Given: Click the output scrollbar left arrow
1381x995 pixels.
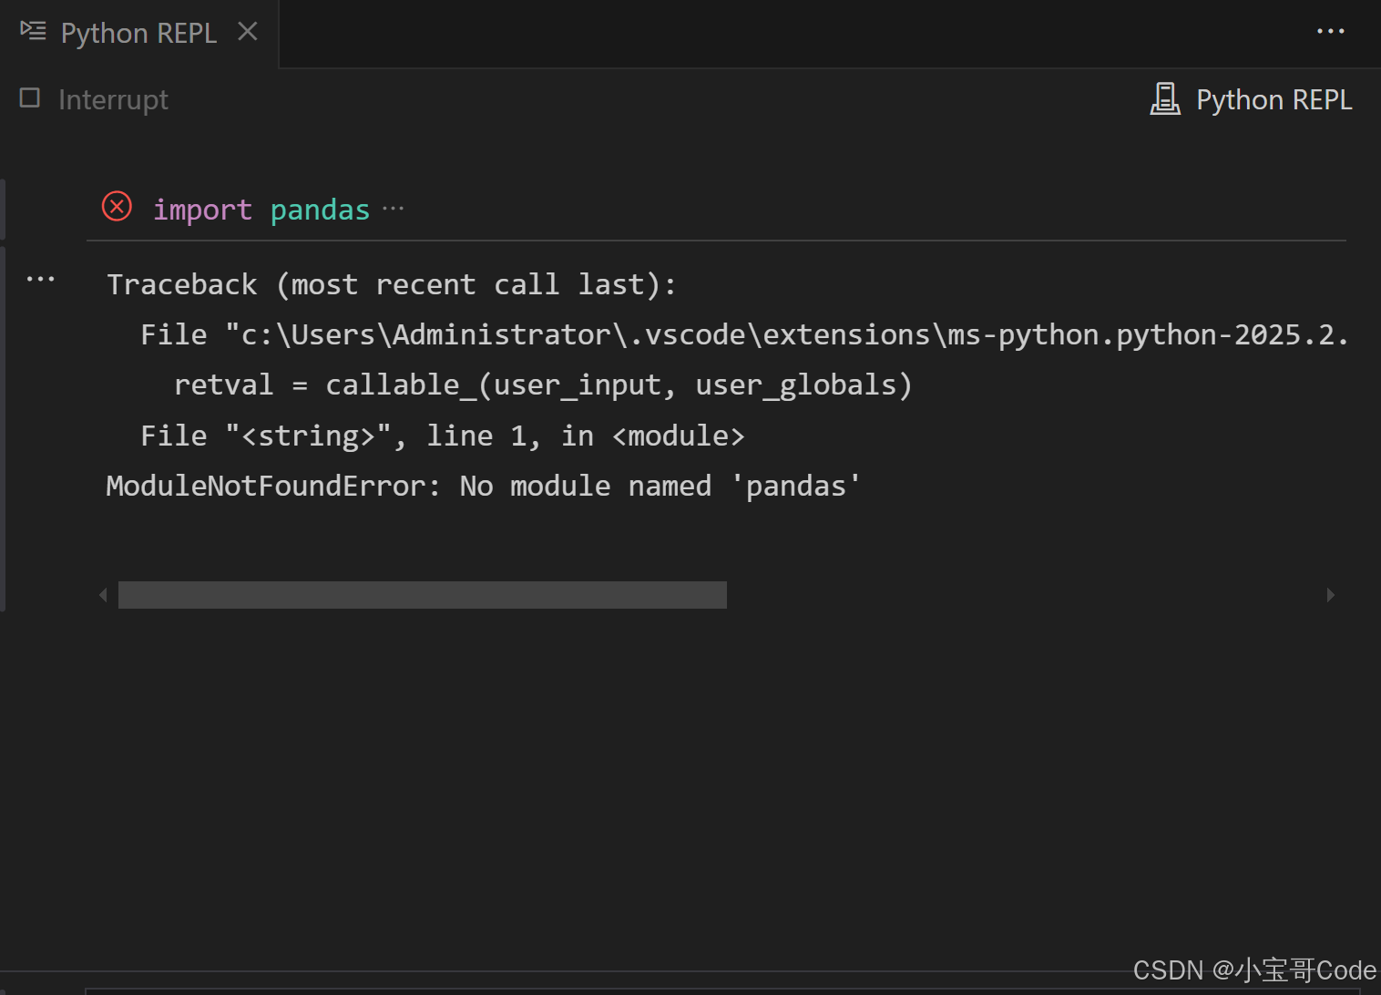Looking at the screenshot, I should coord(103,595).
